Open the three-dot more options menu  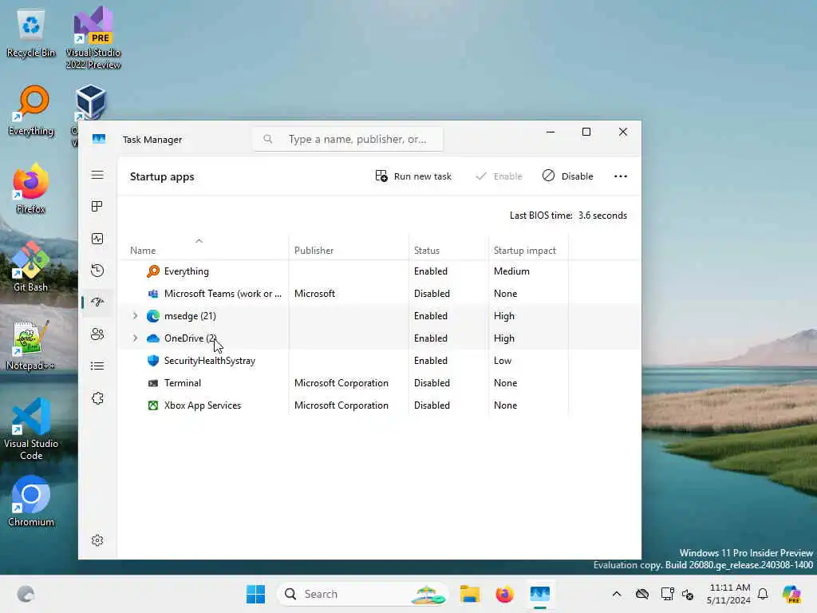[621, 176]
